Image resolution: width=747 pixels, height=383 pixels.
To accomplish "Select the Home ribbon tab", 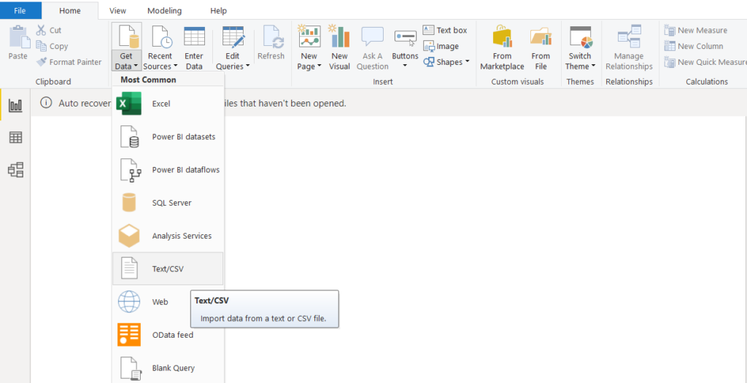I will [x=70, y=10].
